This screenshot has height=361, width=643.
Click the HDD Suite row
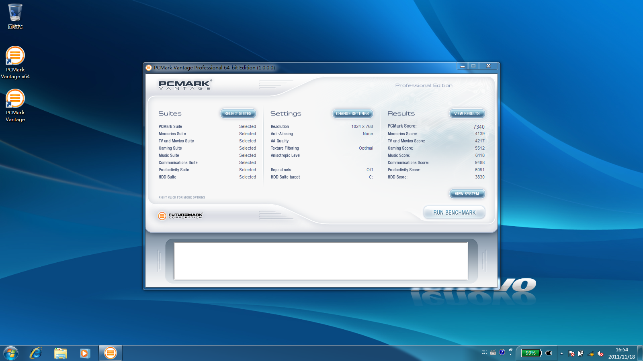(207, 177)
